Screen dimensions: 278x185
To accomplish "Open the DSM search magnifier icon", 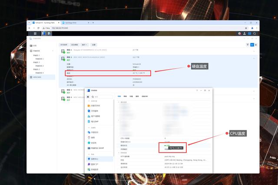I will [x=255, y=33].
